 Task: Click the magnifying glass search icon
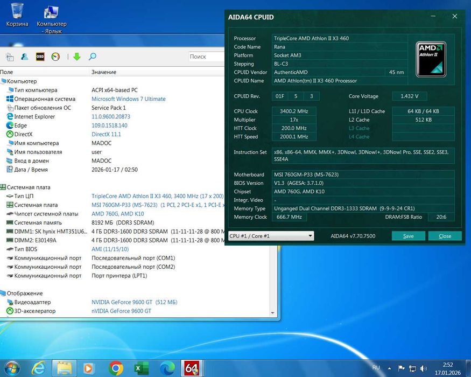point(93,57)
